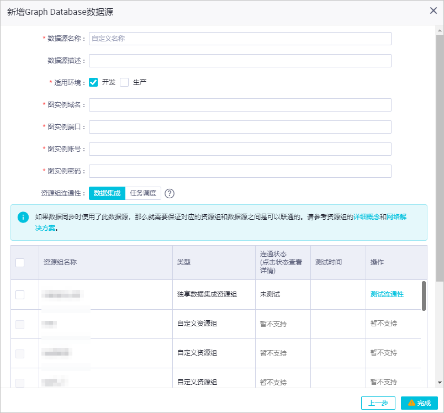Toggle the 开发 environment checkbox
Image resolution: width=444 pixels, height=413 pixels.
click(93, 82)
